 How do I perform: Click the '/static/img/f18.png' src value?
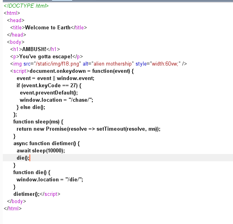click(x=57, y=64)
